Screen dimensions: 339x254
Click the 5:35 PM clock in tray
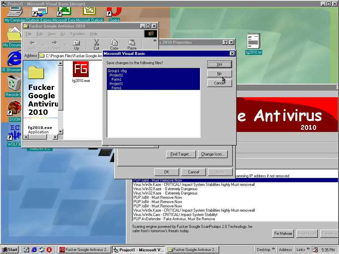[328, 250]
